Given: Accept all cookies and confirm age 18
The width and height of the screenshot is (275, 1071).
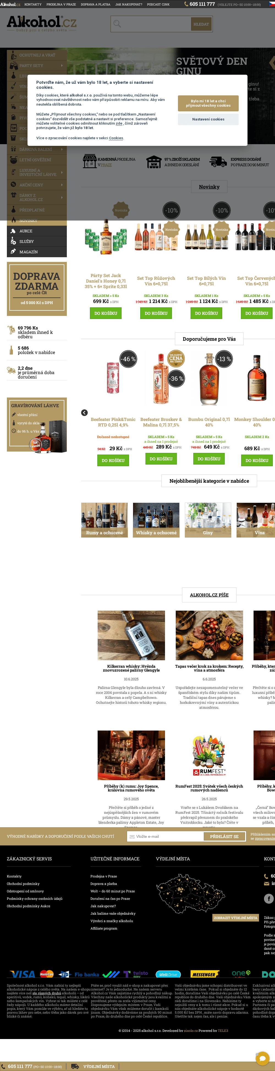Looking at the screenshot, I should pos(208,103).
